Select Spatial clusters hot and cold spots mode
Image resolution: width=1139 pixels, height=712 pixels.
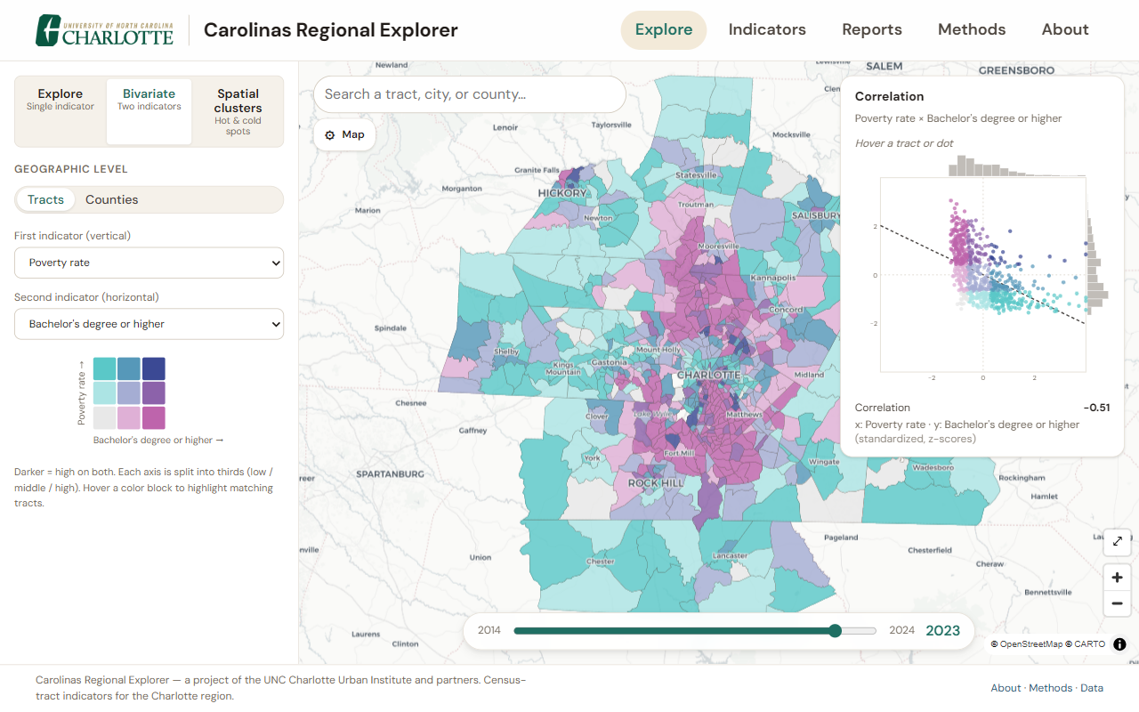[238, 111]
